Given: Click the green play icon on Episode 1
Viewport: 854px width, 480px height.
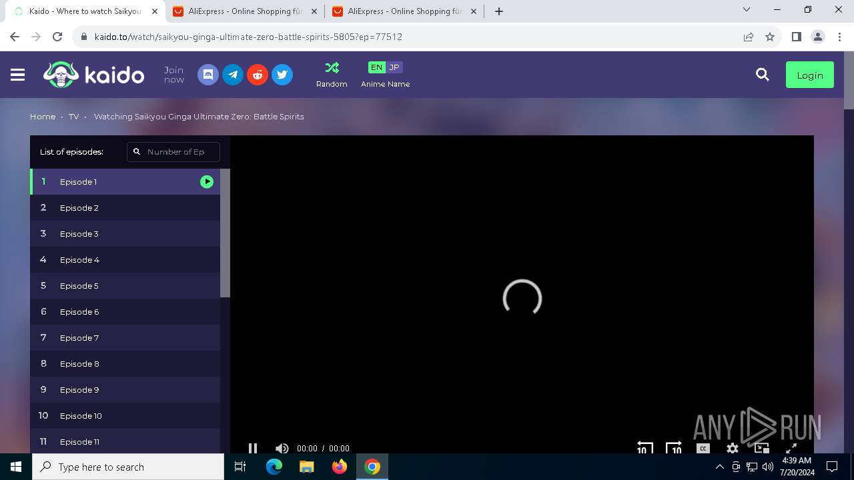Looking at the screenshot, I should pos(207,182).
